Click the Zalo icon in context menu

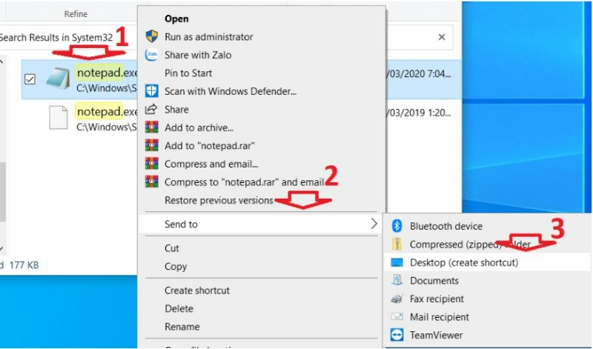152,55
